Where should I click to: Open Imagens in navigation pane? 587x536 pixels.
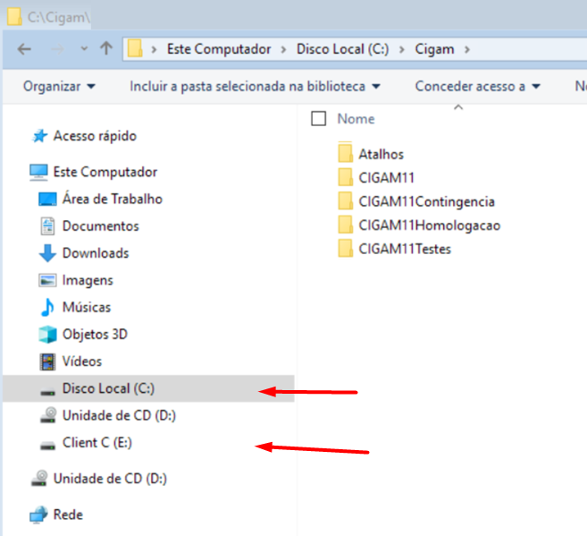[88, 280]
